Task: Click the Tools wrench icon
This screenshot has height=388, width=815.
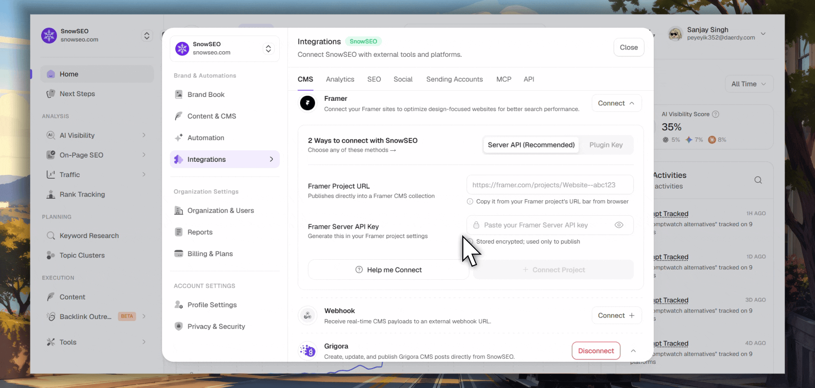Action: tap(51, 342)
